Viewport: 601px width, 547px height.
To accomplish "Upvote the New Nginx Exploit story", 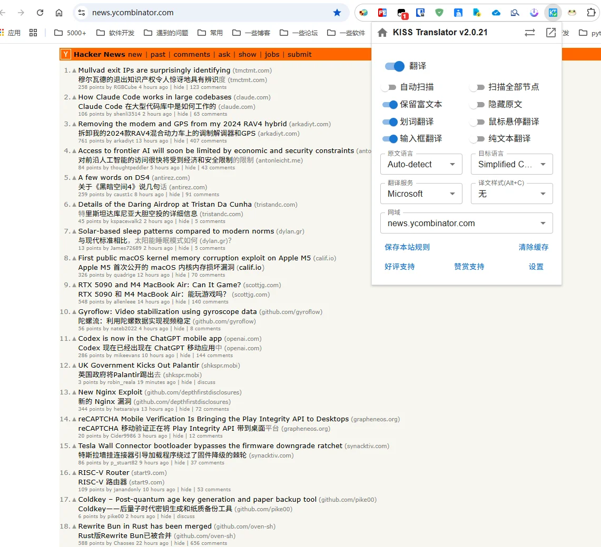I will [74, 393].
